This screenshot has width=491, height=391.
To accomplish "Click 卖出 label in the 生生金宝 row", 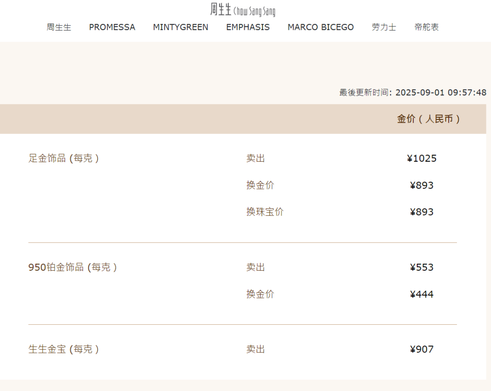I will pos(256,349).
